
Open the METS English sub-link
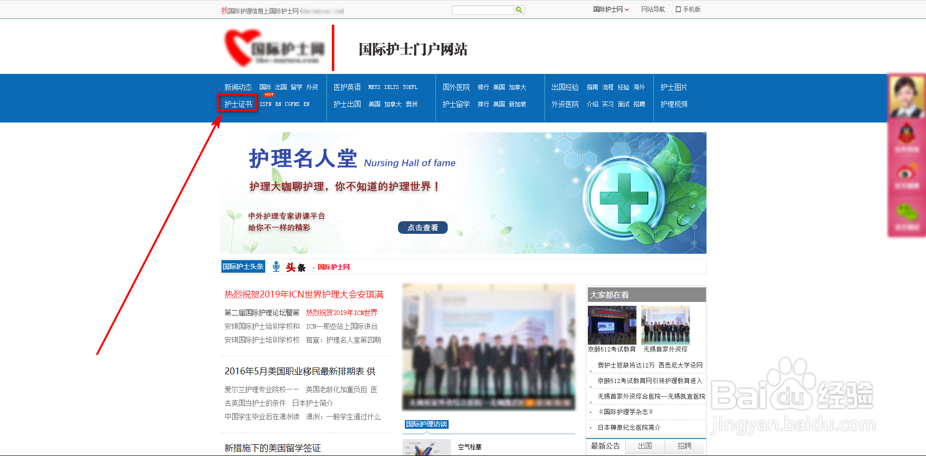tap(374, 87)
